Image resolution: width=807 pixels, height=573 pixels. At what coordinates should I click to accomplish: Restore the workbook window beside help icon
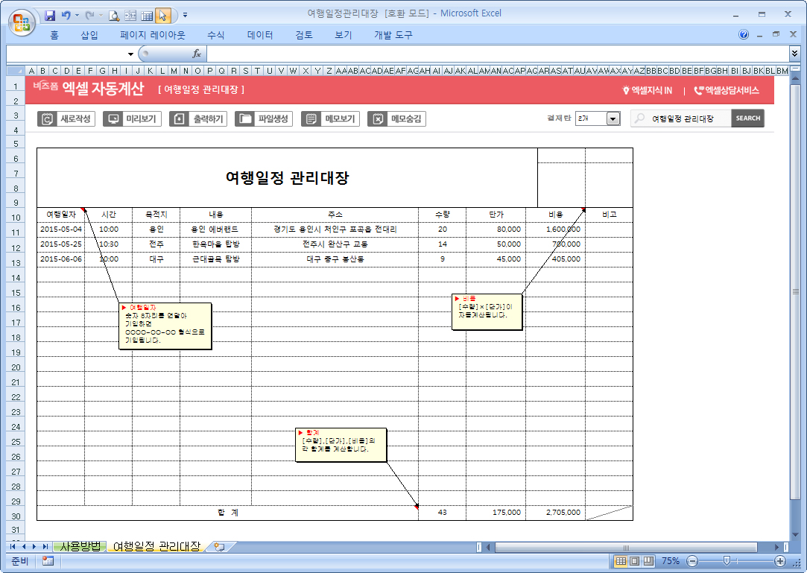pos(776,34)
